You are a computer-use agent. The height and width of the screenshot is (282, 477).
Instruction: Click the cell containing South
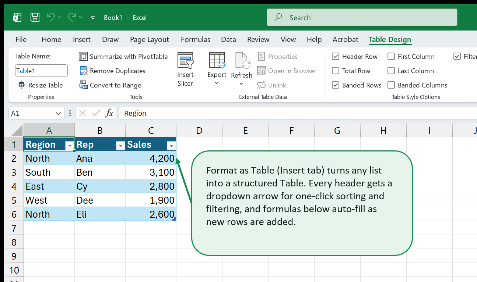(49, 172)
